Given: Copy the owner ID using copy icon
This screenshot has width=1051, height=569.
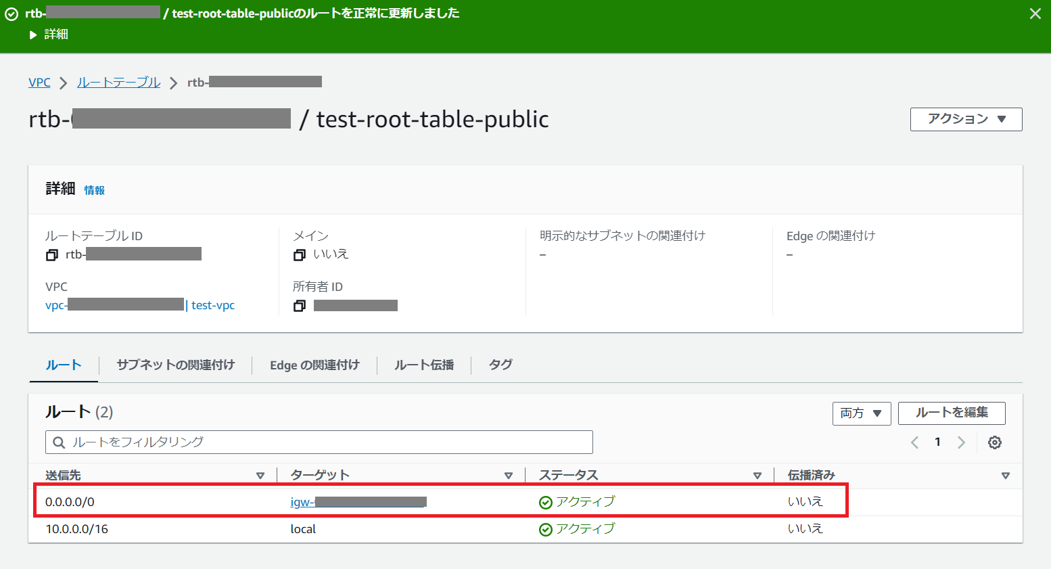Looking at the screenshot, I should click(300, 306).
